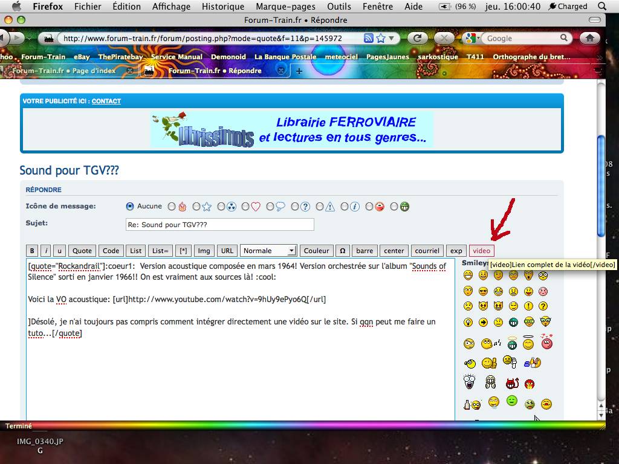619x464 pixels.
Task: Open the Fichier menu
Action: (x=88, y=6)
